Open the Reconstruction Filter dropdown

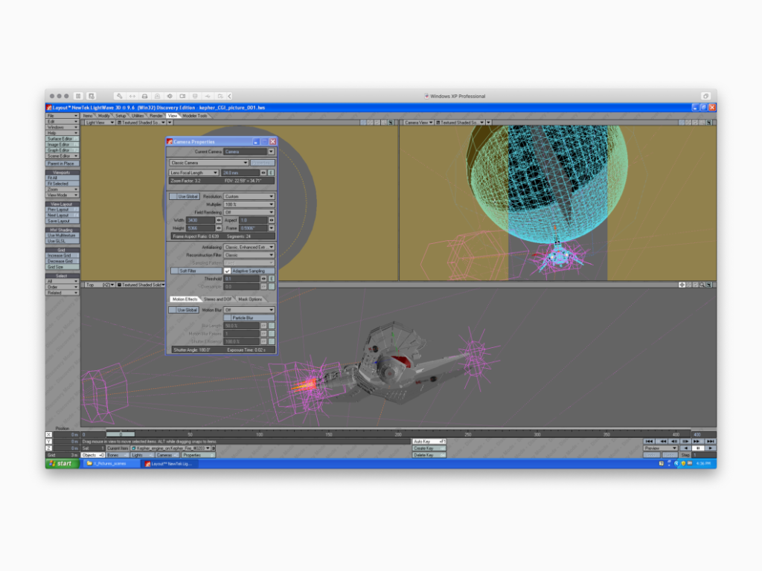249,255
